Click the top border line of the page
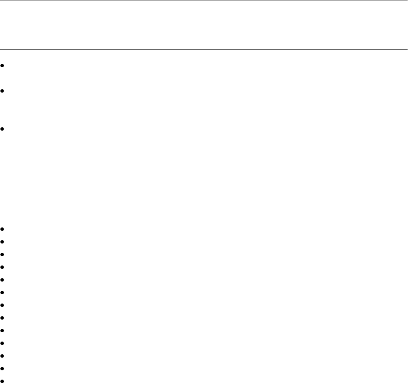This screenshot has height=383, width=408. point(204,0)
